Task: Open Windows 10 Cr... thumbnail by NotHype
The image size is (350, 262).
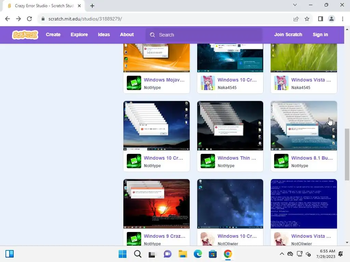Action: click(x=157, y=126)
